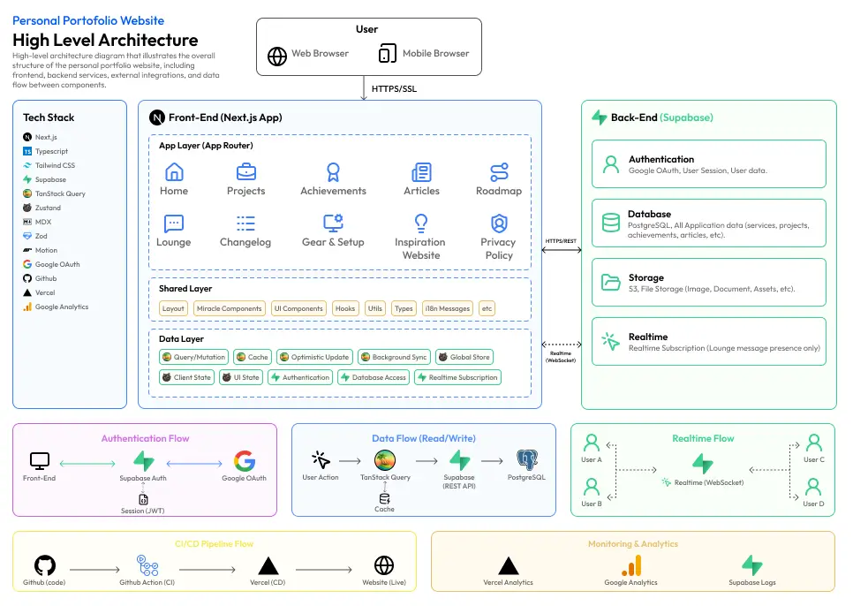
Task: Click the i18n Messages tag
Action: click(x=447, y=308)
